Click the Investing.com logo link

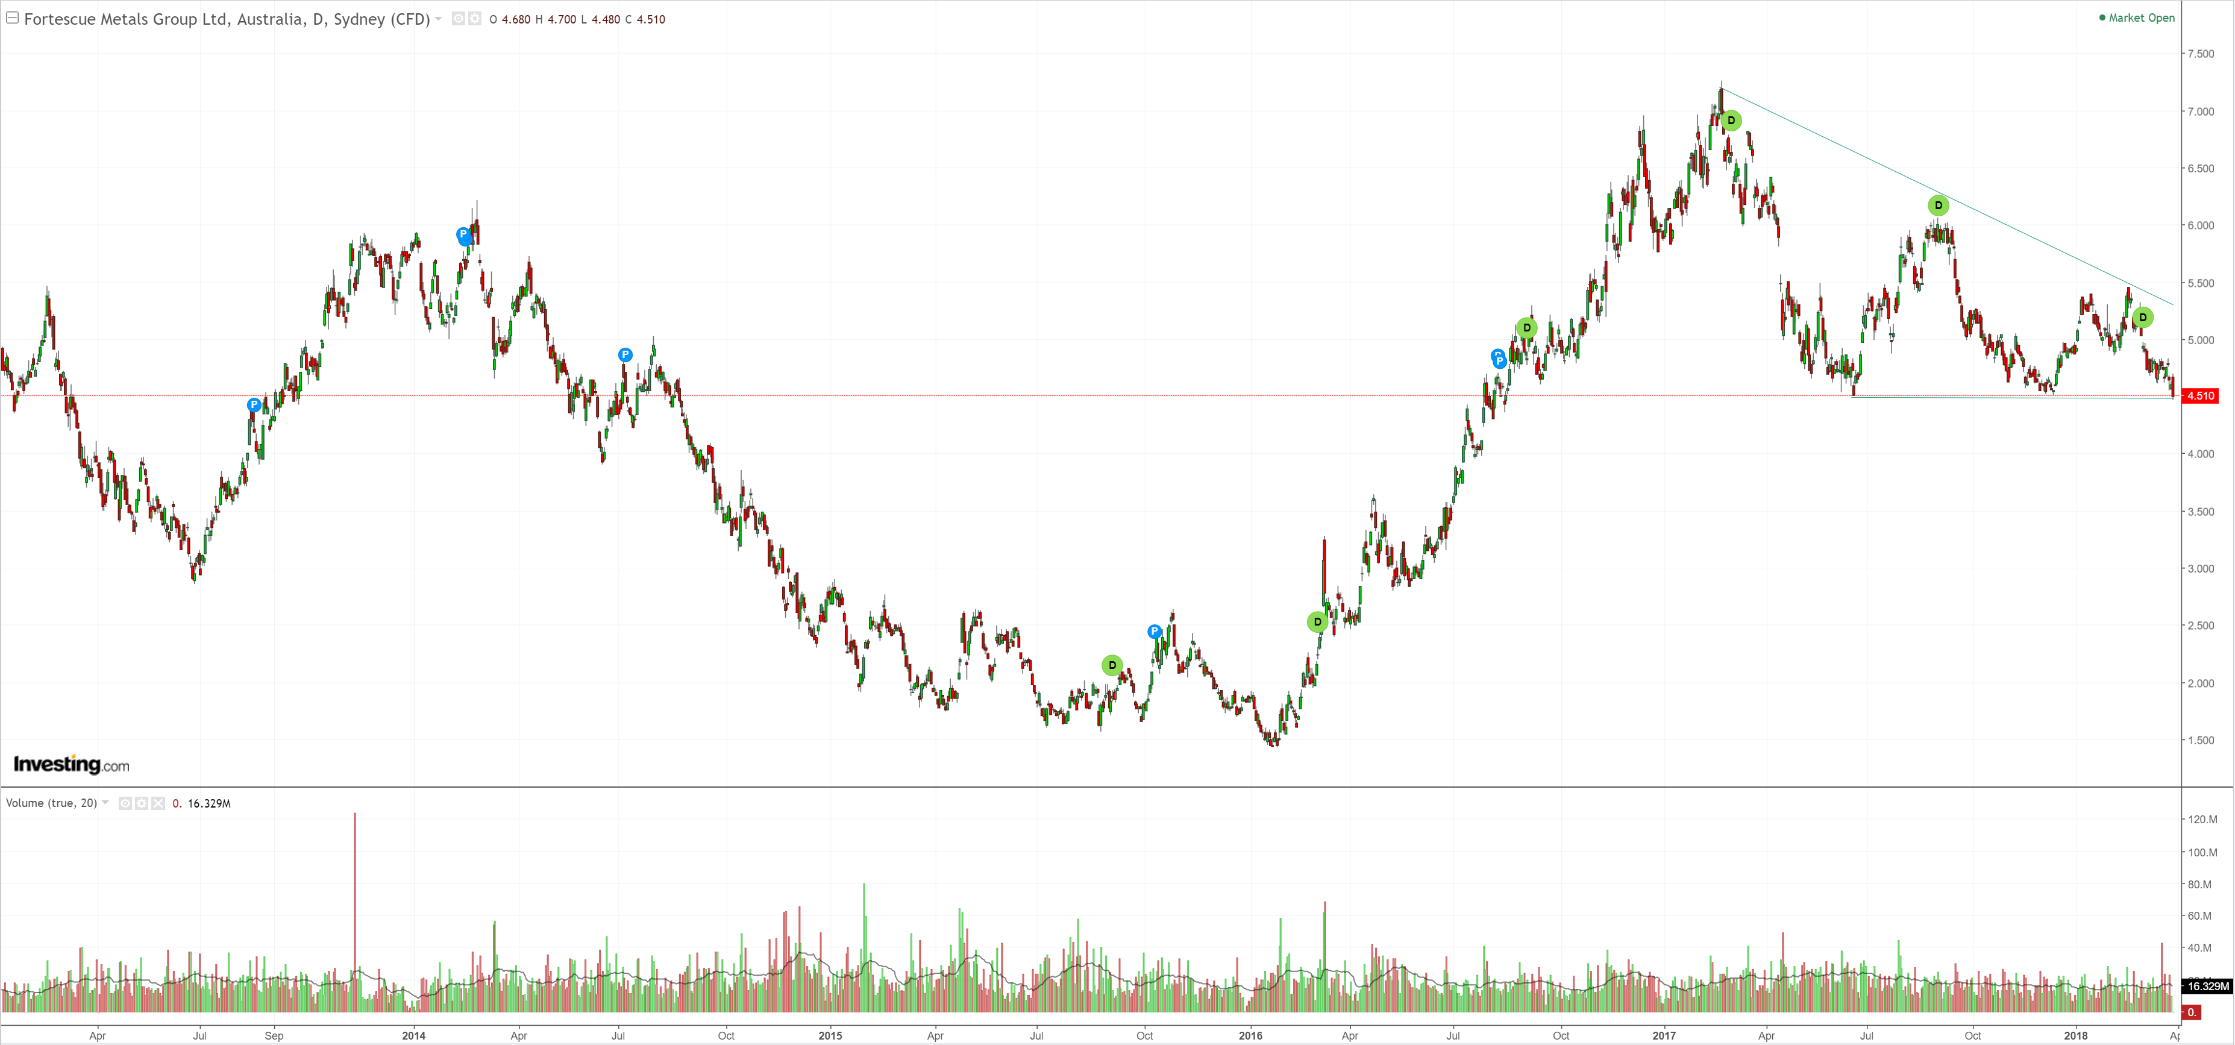71,765
